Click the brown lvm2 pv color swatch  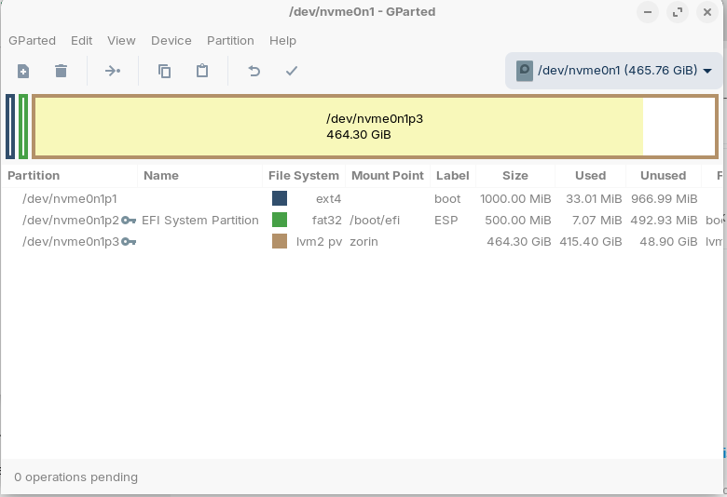point(280,242)
